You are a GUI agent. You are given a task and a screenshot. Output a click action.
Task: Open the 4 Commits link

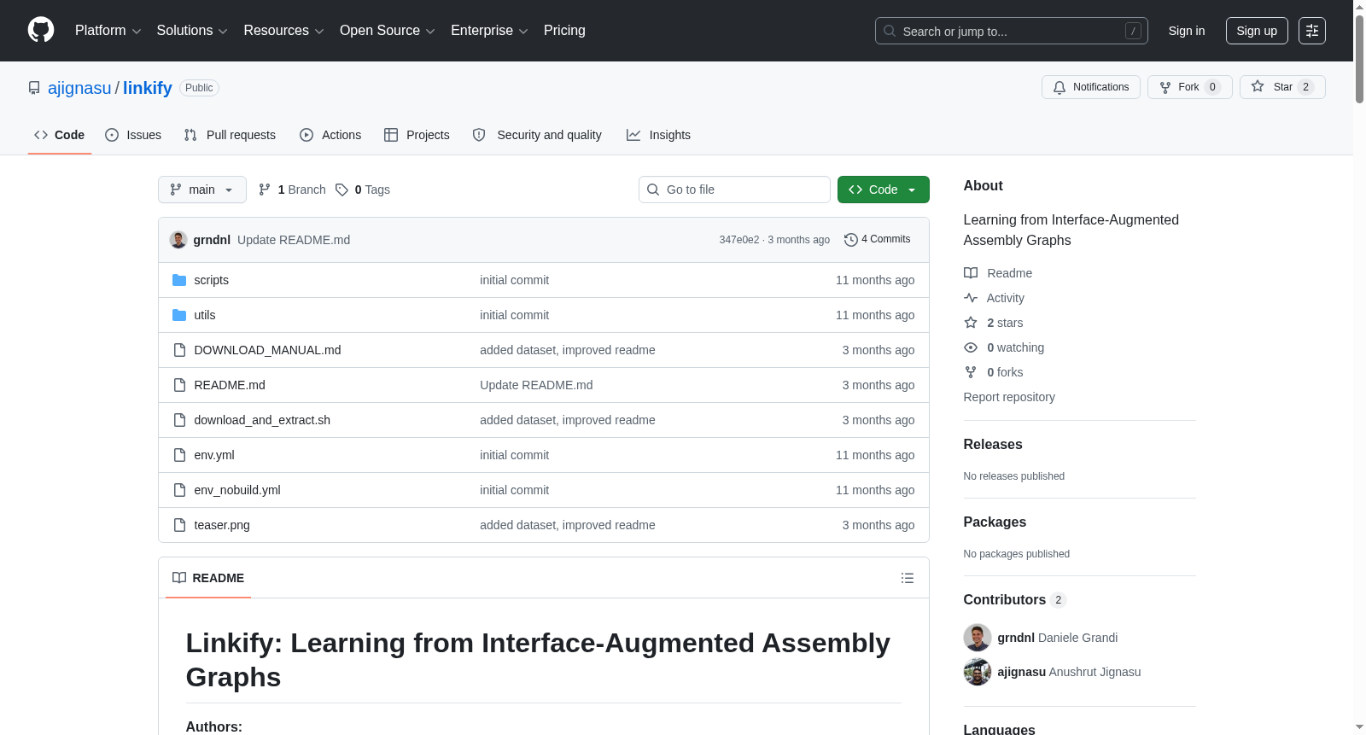tap(877, 240)
